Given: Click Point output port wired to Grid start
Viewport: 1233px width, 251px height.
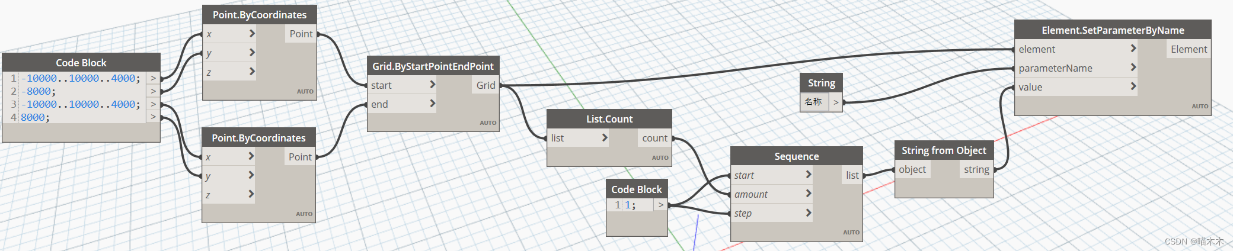Looking at the screenshot, I should pos(301,34).
